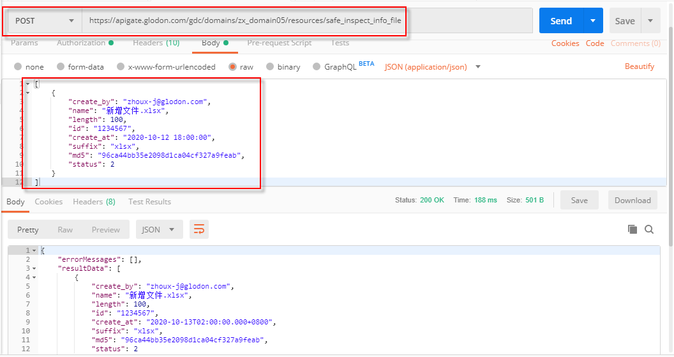Click the request URL input field
674x357 pixels.
pyautogui.click(x=306, y=20)
